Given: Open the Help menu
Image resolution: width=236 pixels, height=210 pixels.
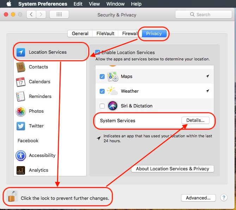Looking at the screenshot, I should tap(136, 4).
